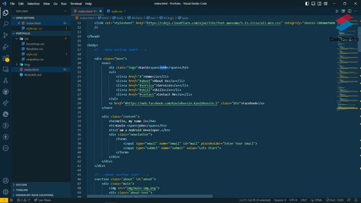This screenshot has height=203, width=361.
Task: Open the Explorer view in activity bar
Action: (x=6, y=12)
